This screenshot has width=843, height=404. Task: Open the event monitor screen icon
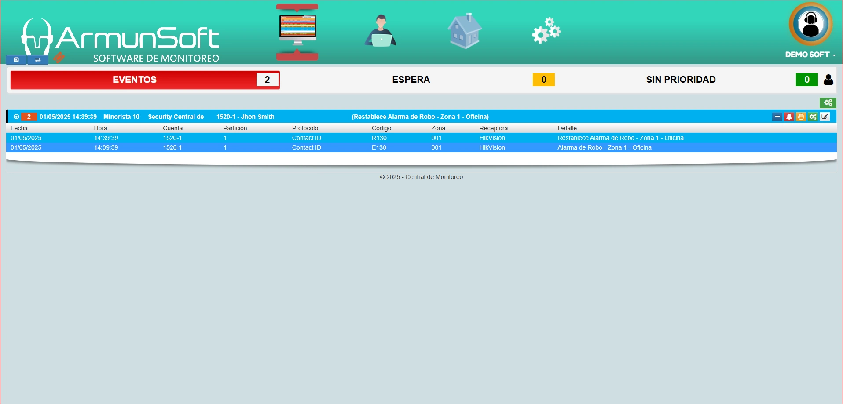click(x=297, y=32)
